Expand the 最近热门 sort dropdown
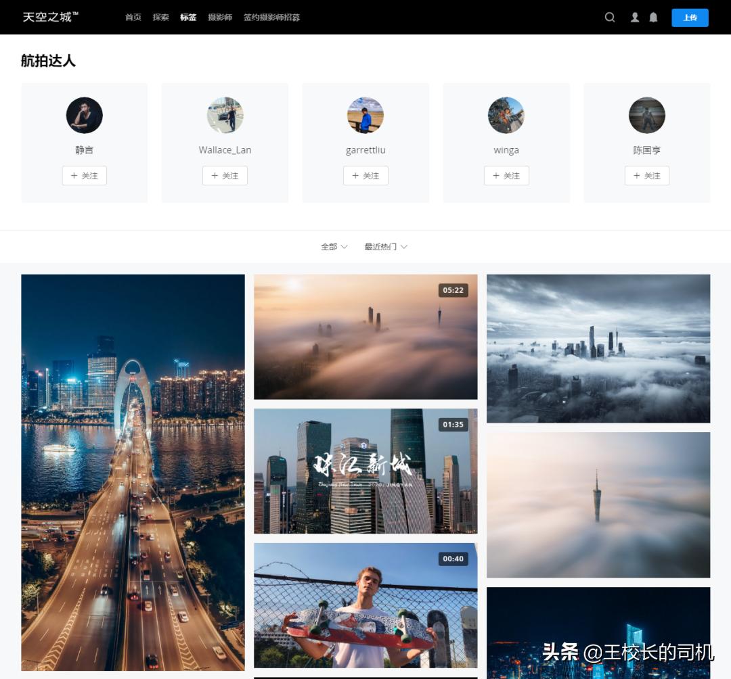The height and width of the screenshot is (679, 731). [386, 247]
